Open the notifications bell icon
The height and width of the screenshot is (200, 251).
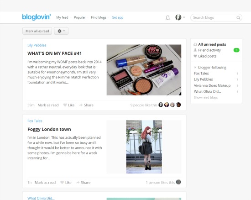pyautogui.click(x=167, y=18)
